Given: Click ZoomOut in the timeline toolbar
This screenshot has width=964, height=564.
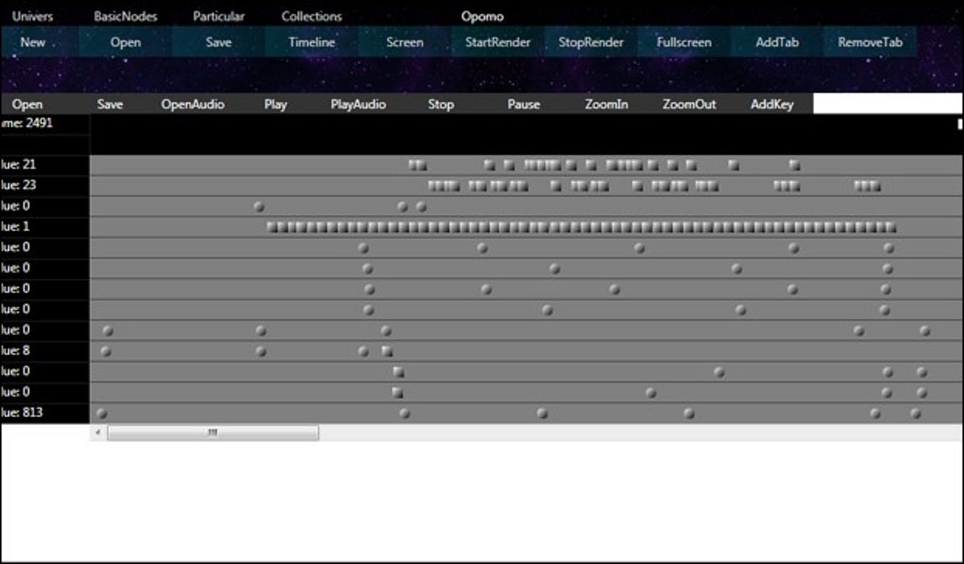Looking at the screenshot, I should click(689, 104).
